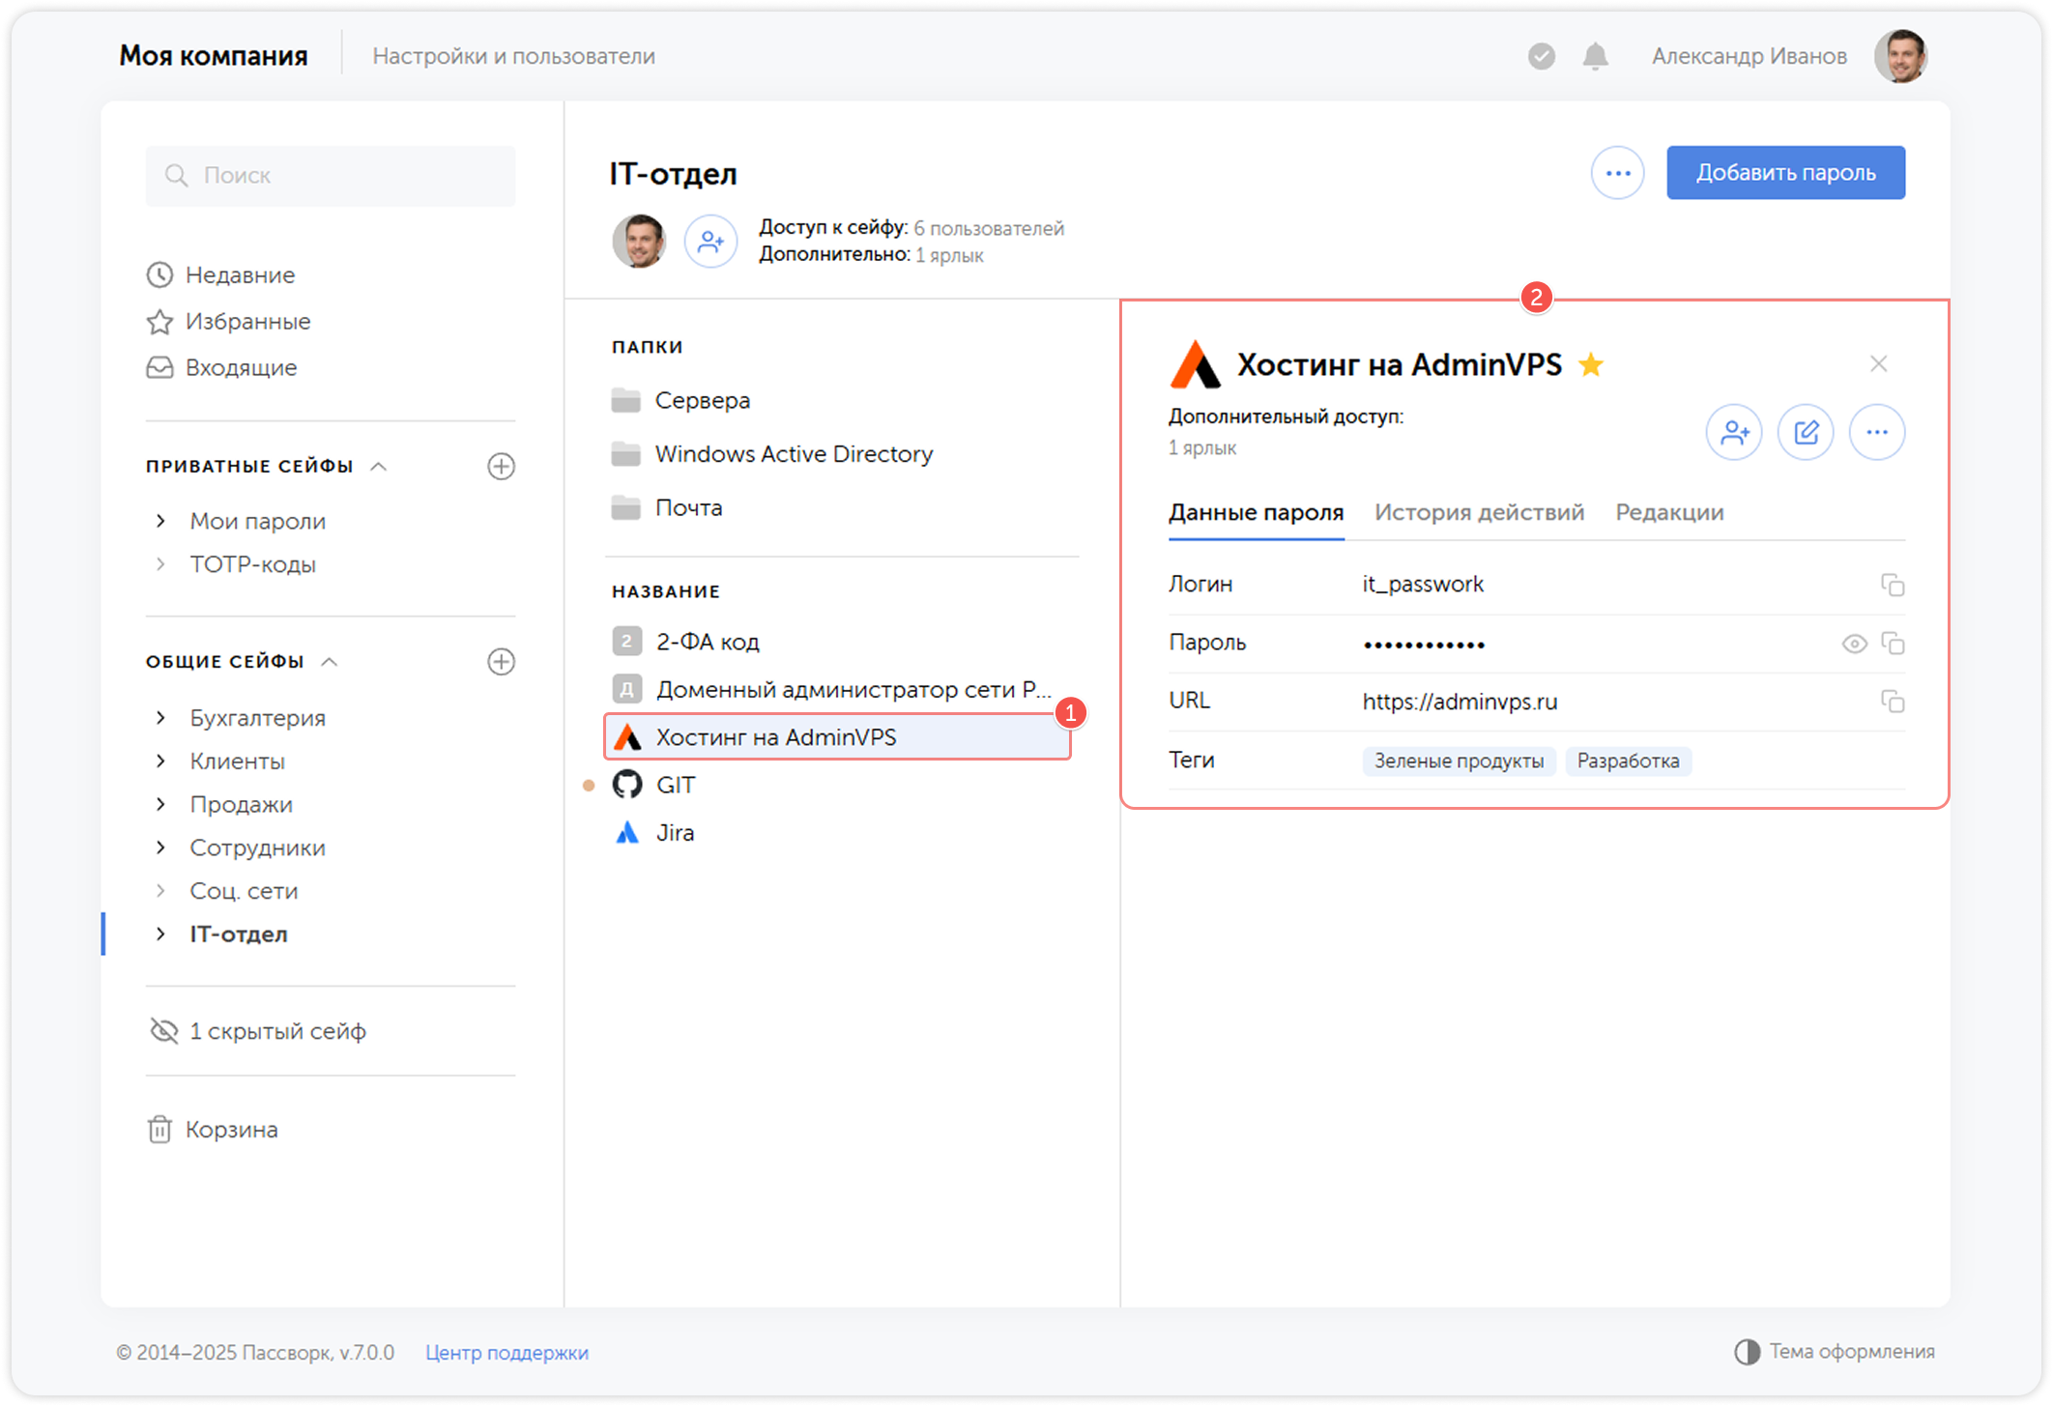Open vault more options ellipsis button
Image resolution: width=2053 pixels, height=1407 pixels.
pos(1618,173)
